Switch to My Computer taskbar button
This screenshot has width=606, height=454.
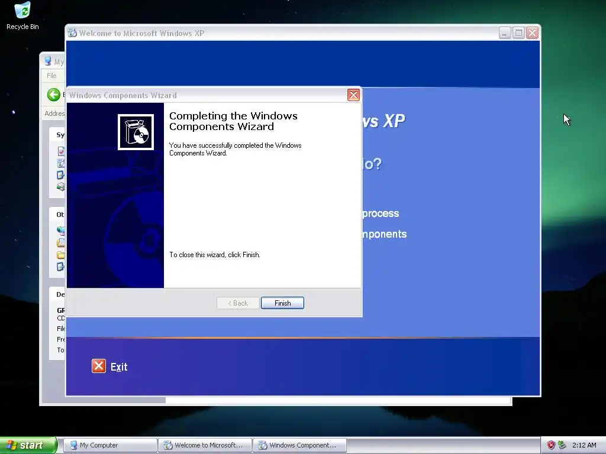[x=110, y=445]
